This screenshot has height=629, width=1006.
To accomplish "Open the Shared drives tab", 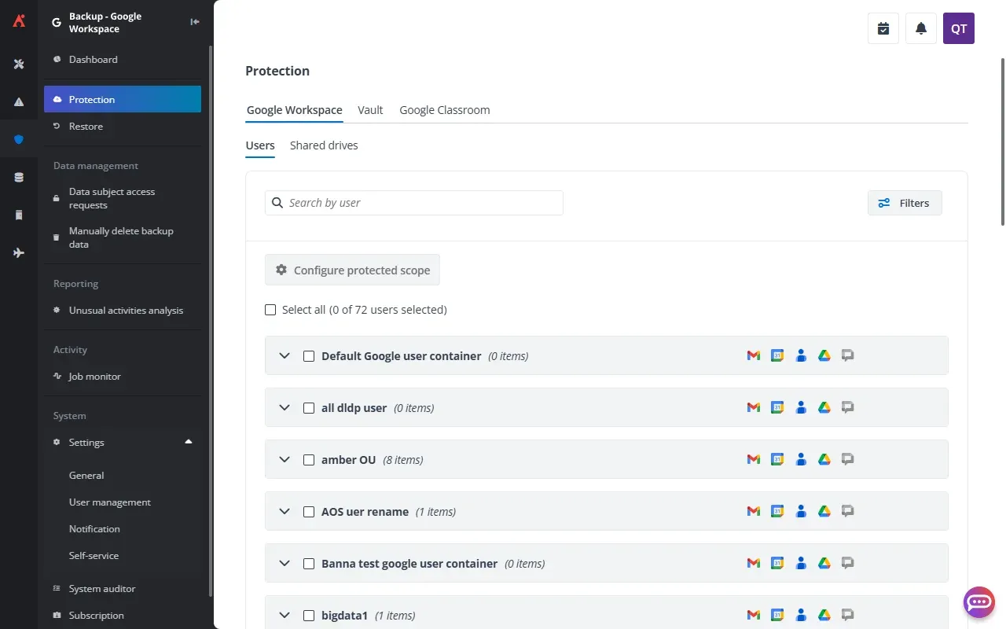I will [324, 145].
